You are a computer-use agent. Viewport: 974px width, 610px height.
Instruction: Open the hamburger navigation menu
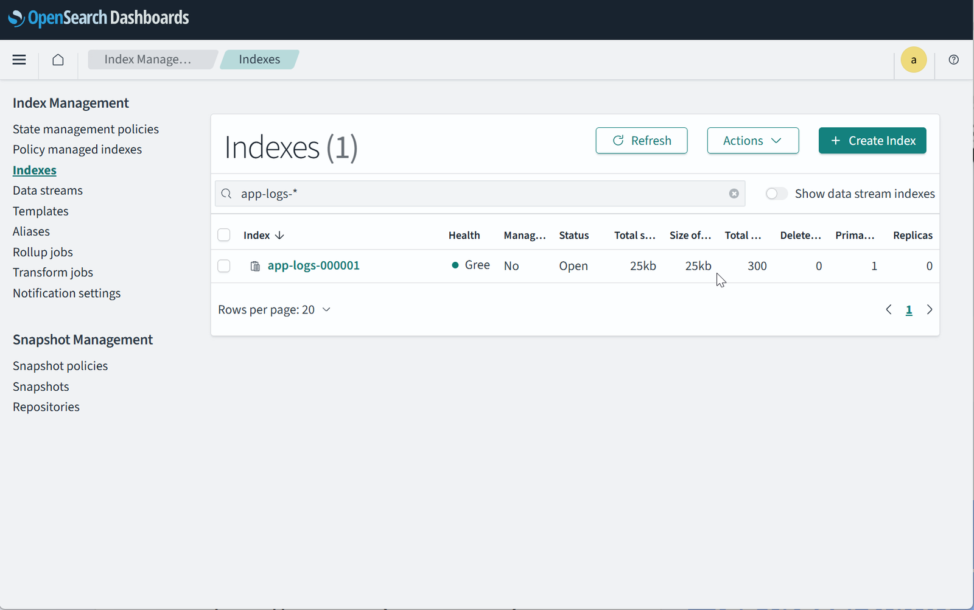19,60
